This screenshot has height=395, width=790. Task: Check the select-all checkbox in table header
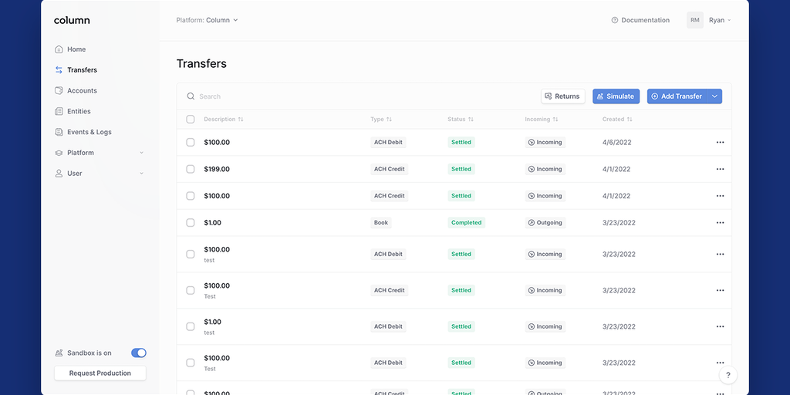pyautogui.click(x=191, y=120)
